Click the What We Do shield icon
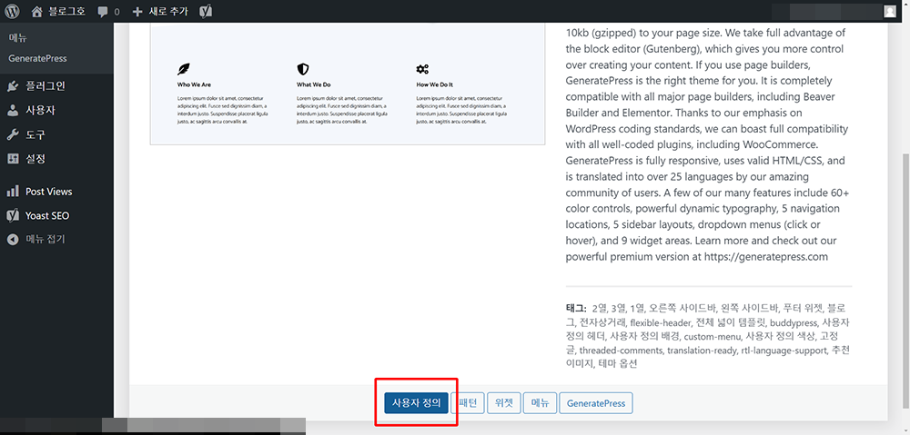This screenshot has width=910, height=435. pos(303,70)
